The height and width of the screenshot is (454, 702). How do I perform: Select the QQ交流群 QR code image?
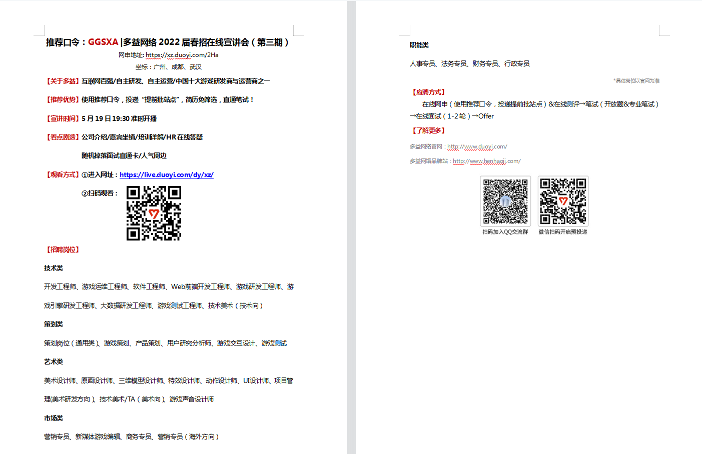[x=505, y=201]
